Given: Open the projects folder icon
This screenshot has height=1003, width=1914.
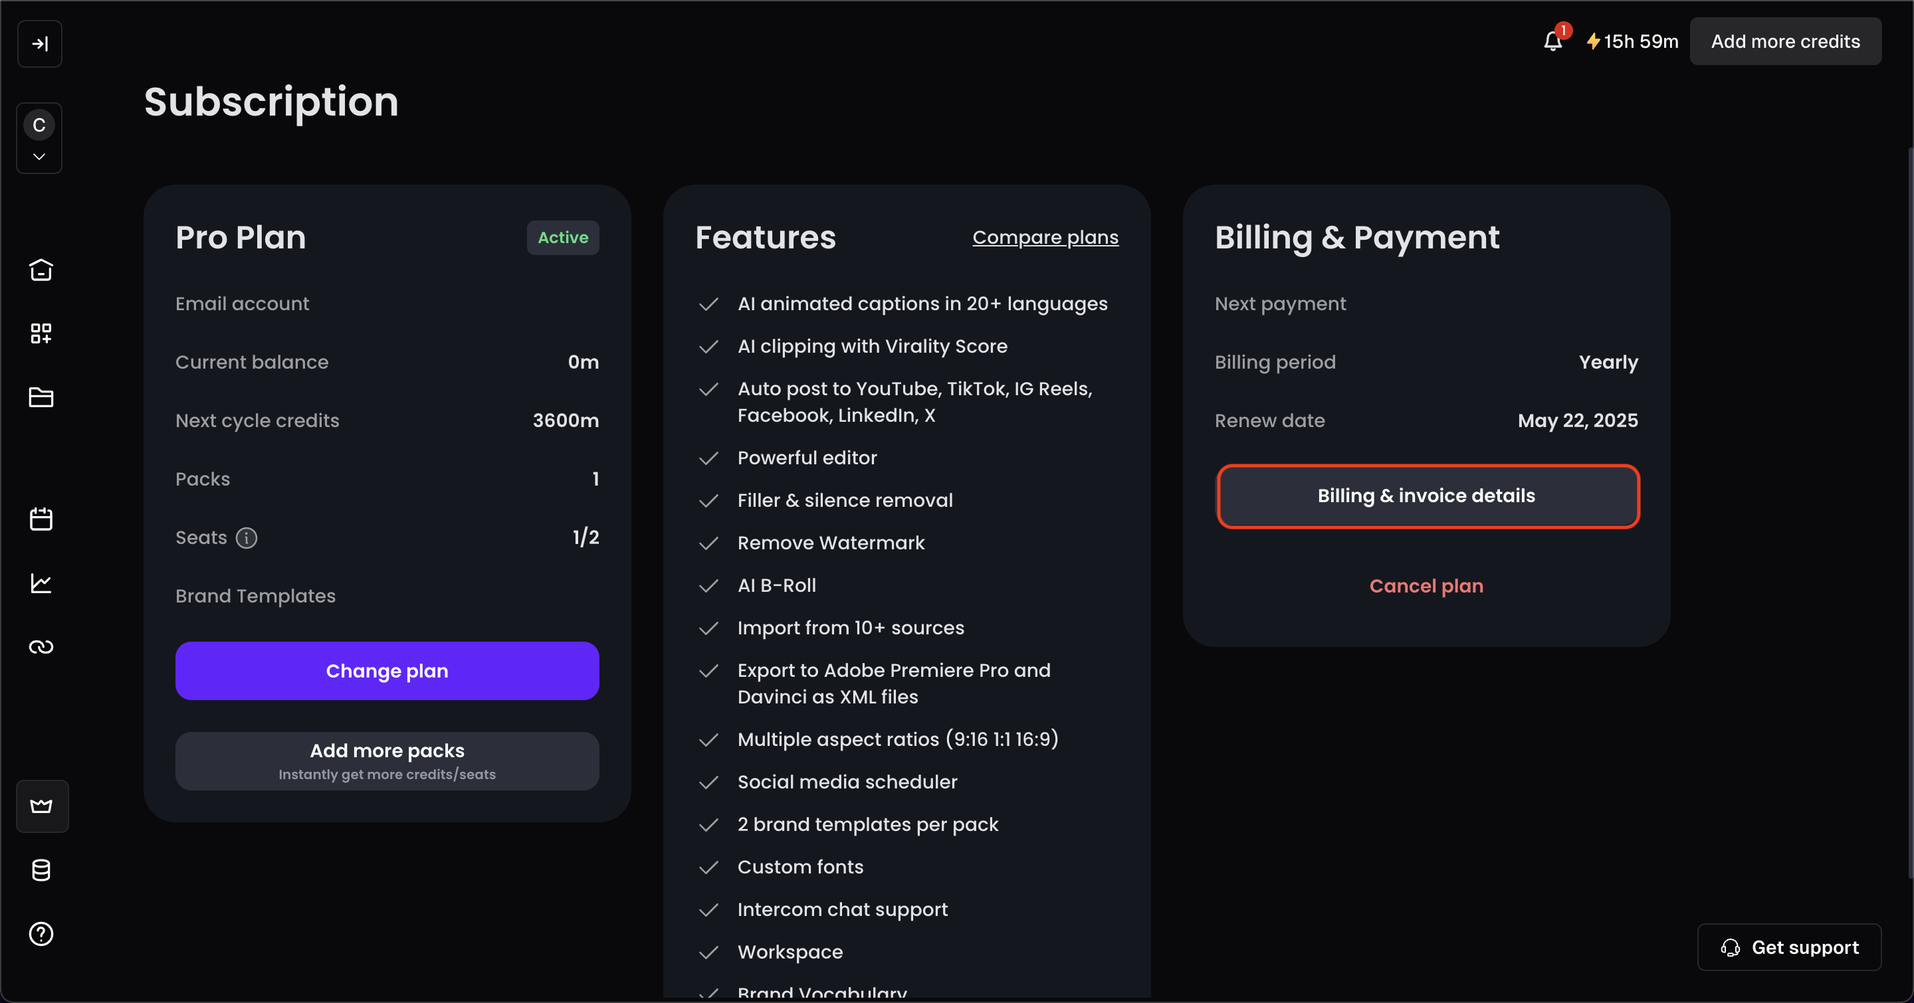Looking at the screenshot, I should pos(41,397).
